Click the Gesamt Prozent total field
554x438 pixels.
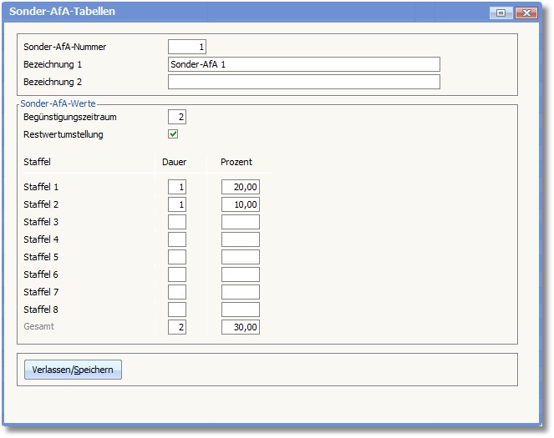(x=240, y=327)
